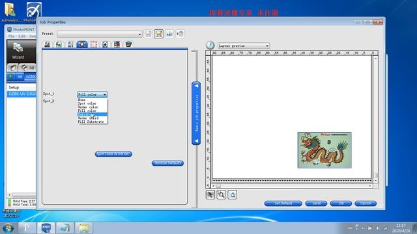Open the PhotoPRINT desktop shortcut icon
This screenshot has width=417, height=234.
pos(33,12)
